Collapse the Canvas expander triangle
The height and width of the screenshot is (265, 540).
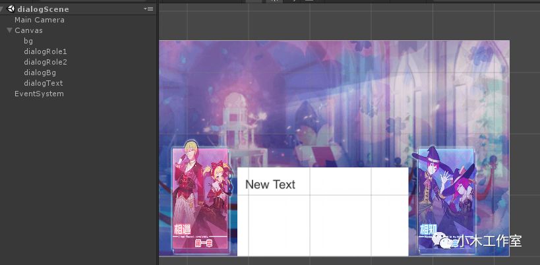point(9,30)
